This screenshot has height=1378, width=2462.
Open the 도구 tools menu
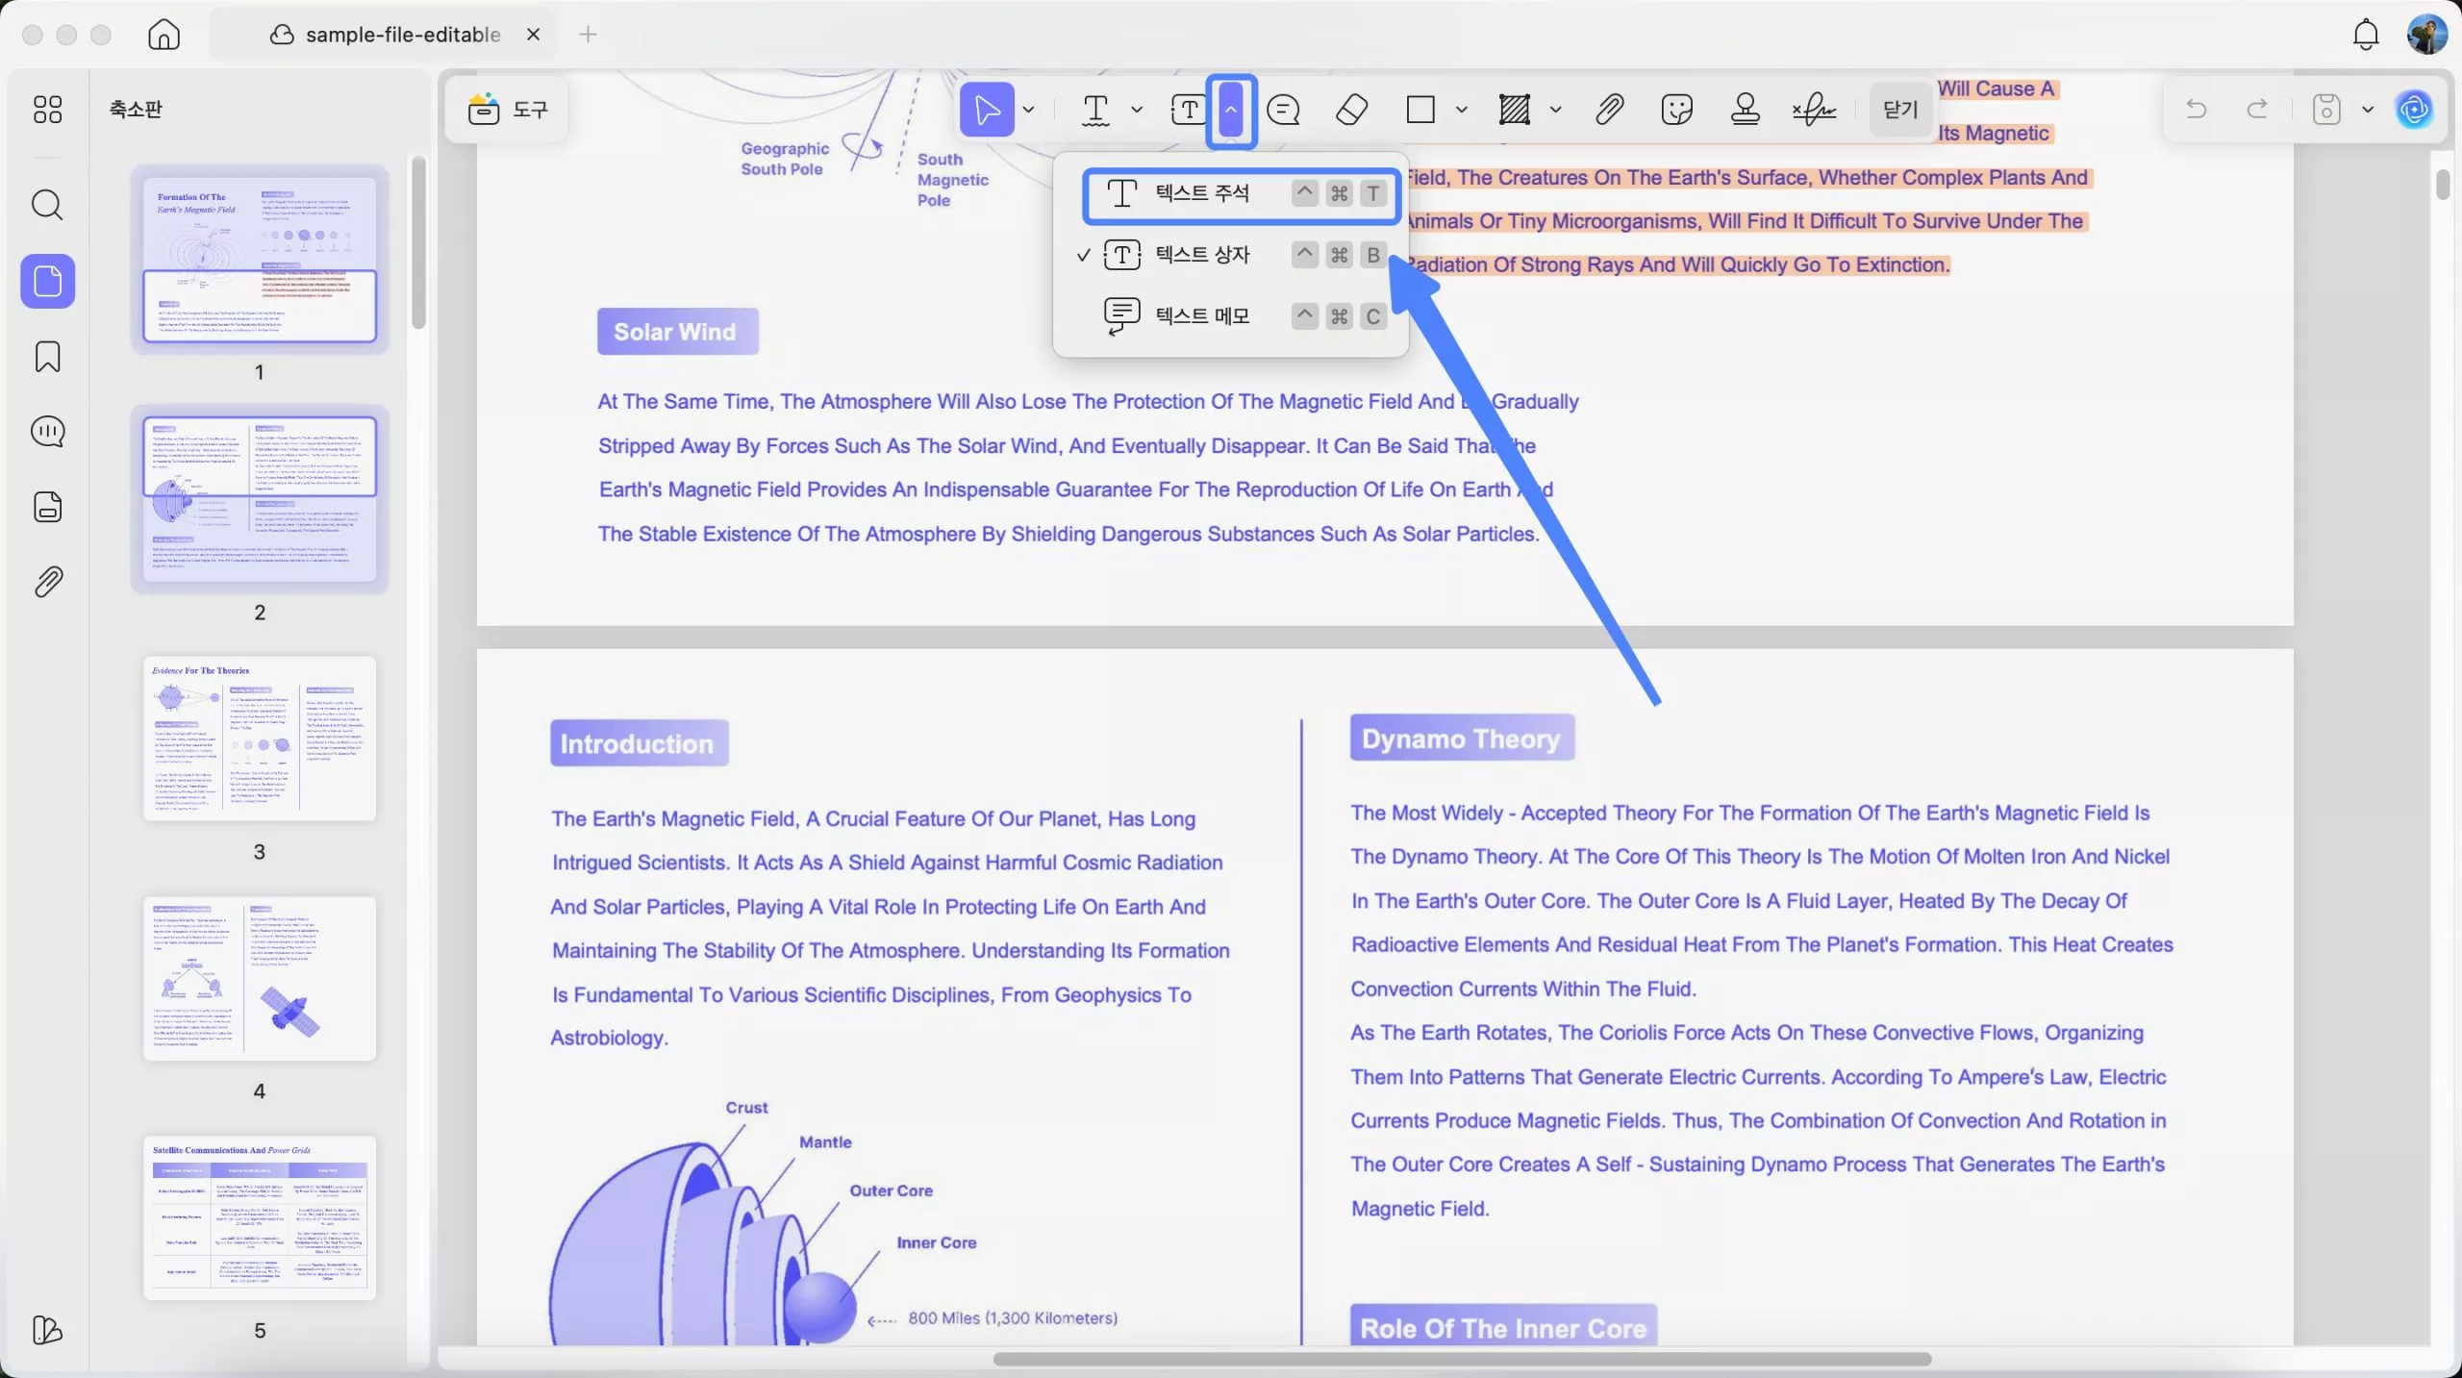(x=508, y=110)
